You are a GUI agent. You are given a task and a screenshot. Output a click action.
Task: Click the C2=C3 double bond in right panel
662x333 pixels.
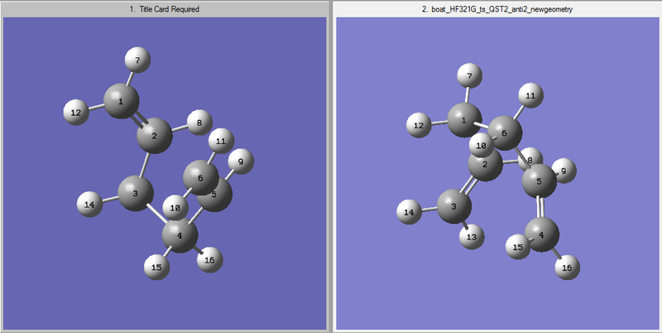tap(469, 186)
